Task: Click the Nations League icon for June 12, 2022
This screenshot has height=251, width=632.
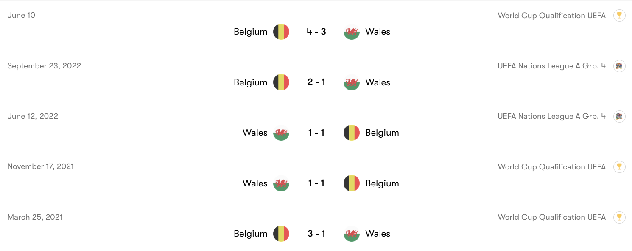Action: 619,116
